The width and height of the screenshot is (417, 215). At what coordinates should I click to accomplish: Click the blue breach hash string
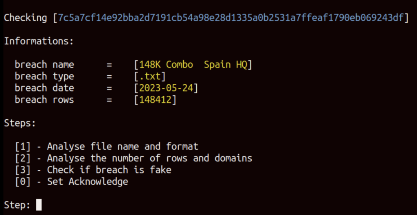click(231, 18)
